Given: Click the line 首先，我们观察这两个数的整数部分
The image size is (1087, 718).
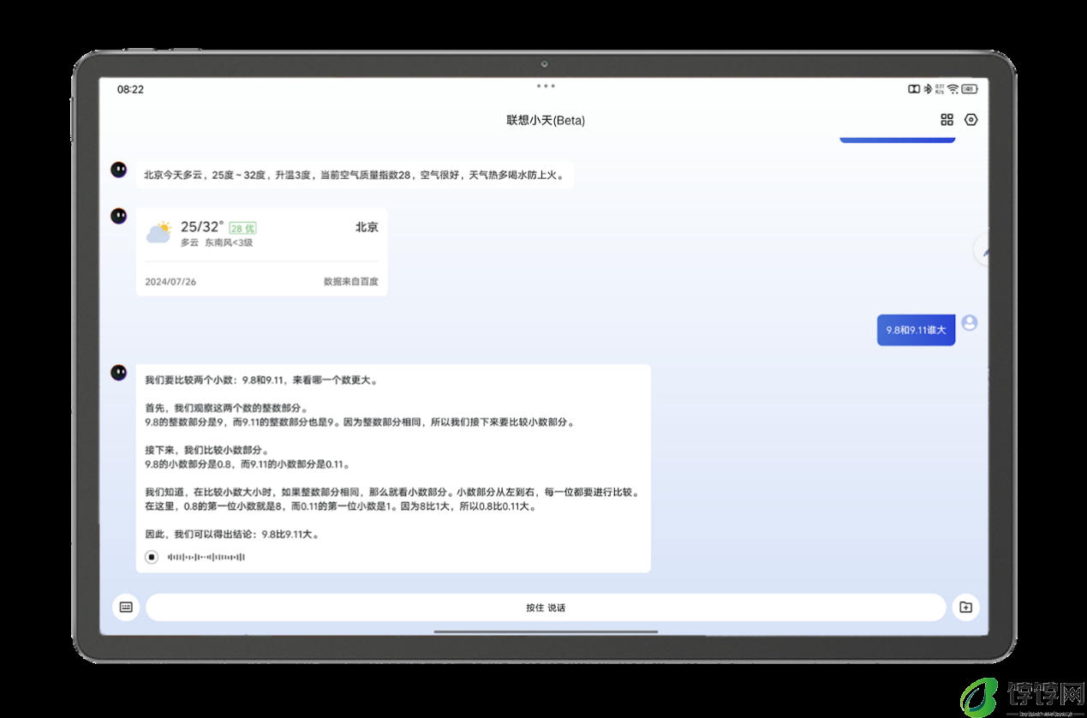Looking at the screenshot, I should [x=227, y=408].
